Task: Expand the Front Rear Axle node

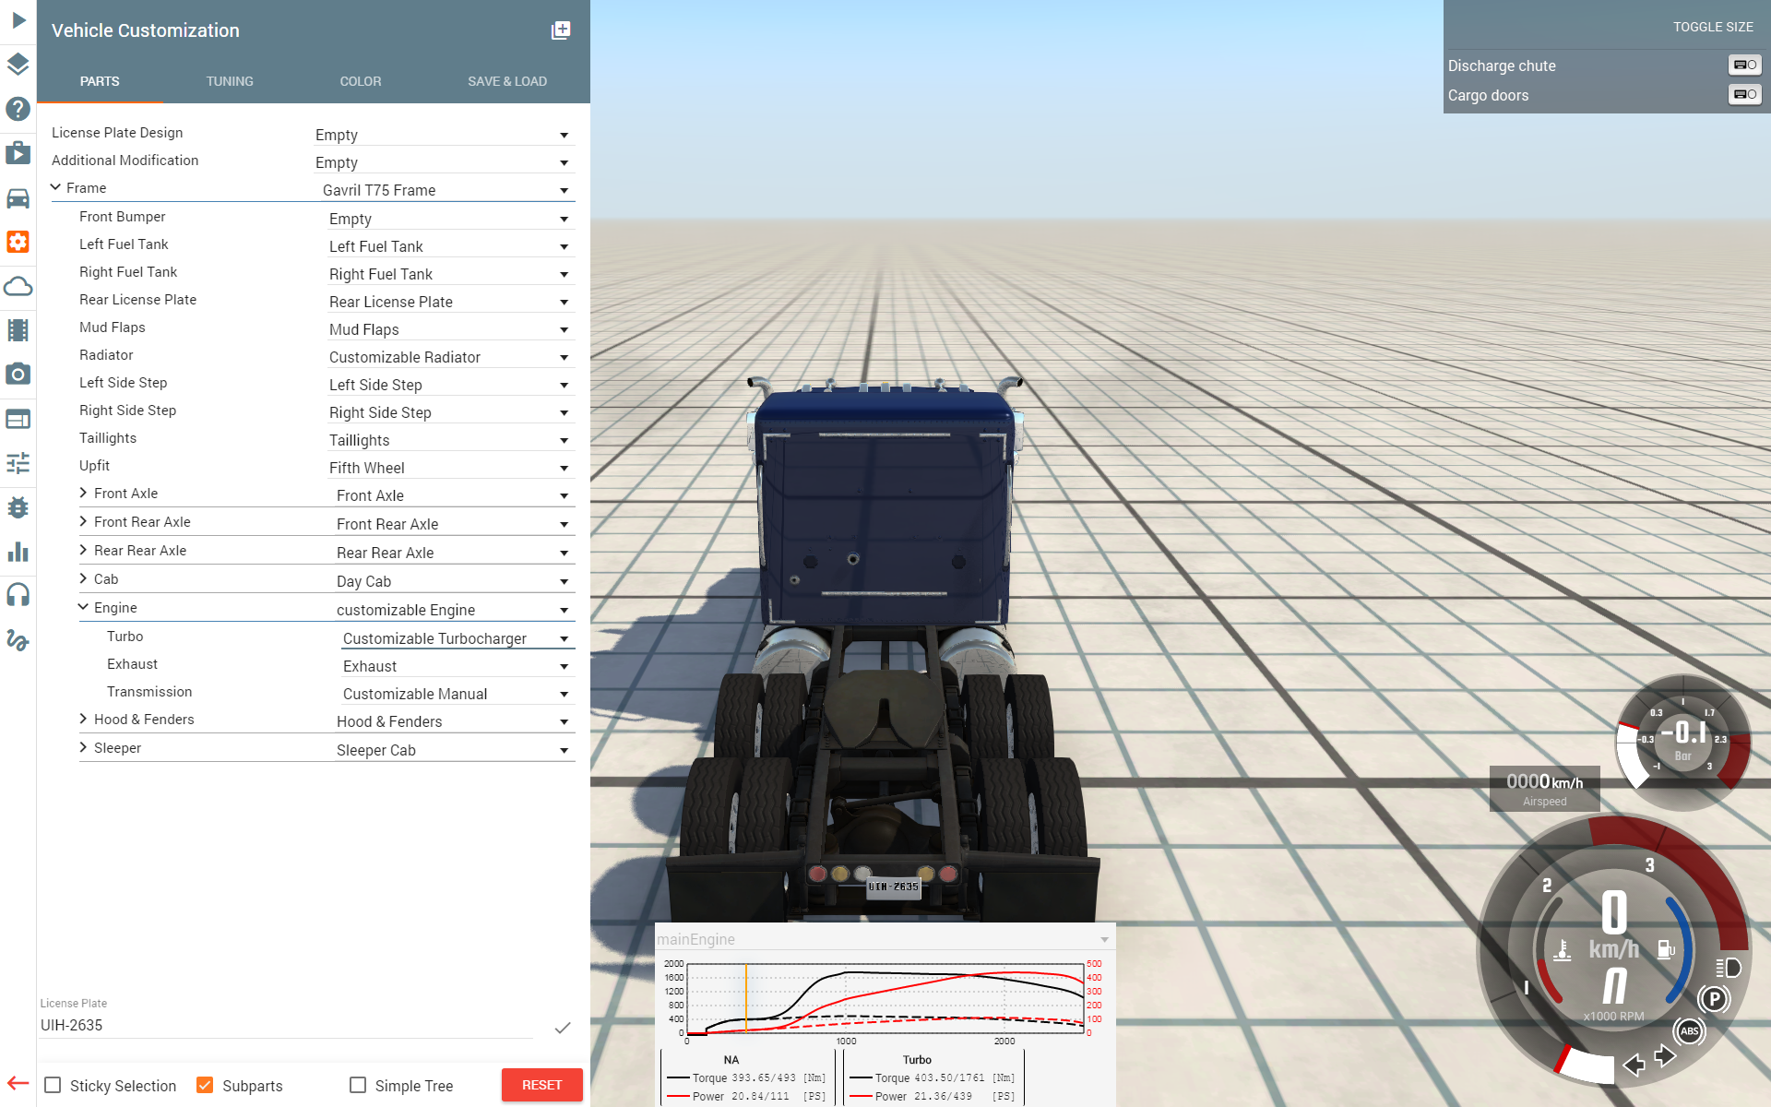Action: tap(84, 521)
